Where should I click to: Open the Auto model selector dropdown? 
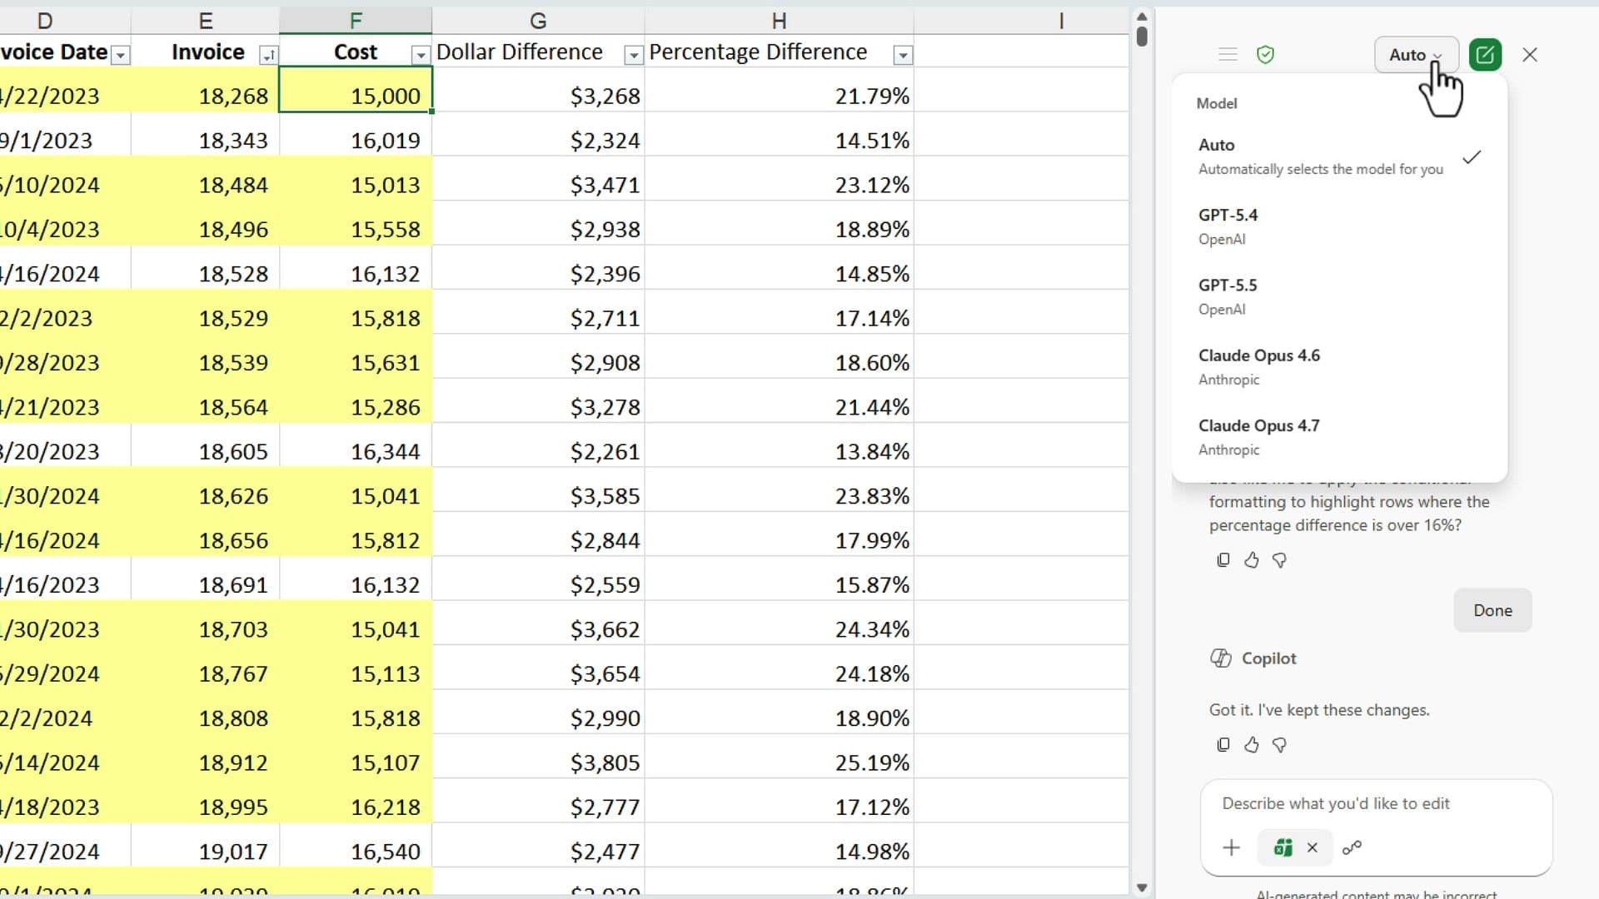(1416, 55)
